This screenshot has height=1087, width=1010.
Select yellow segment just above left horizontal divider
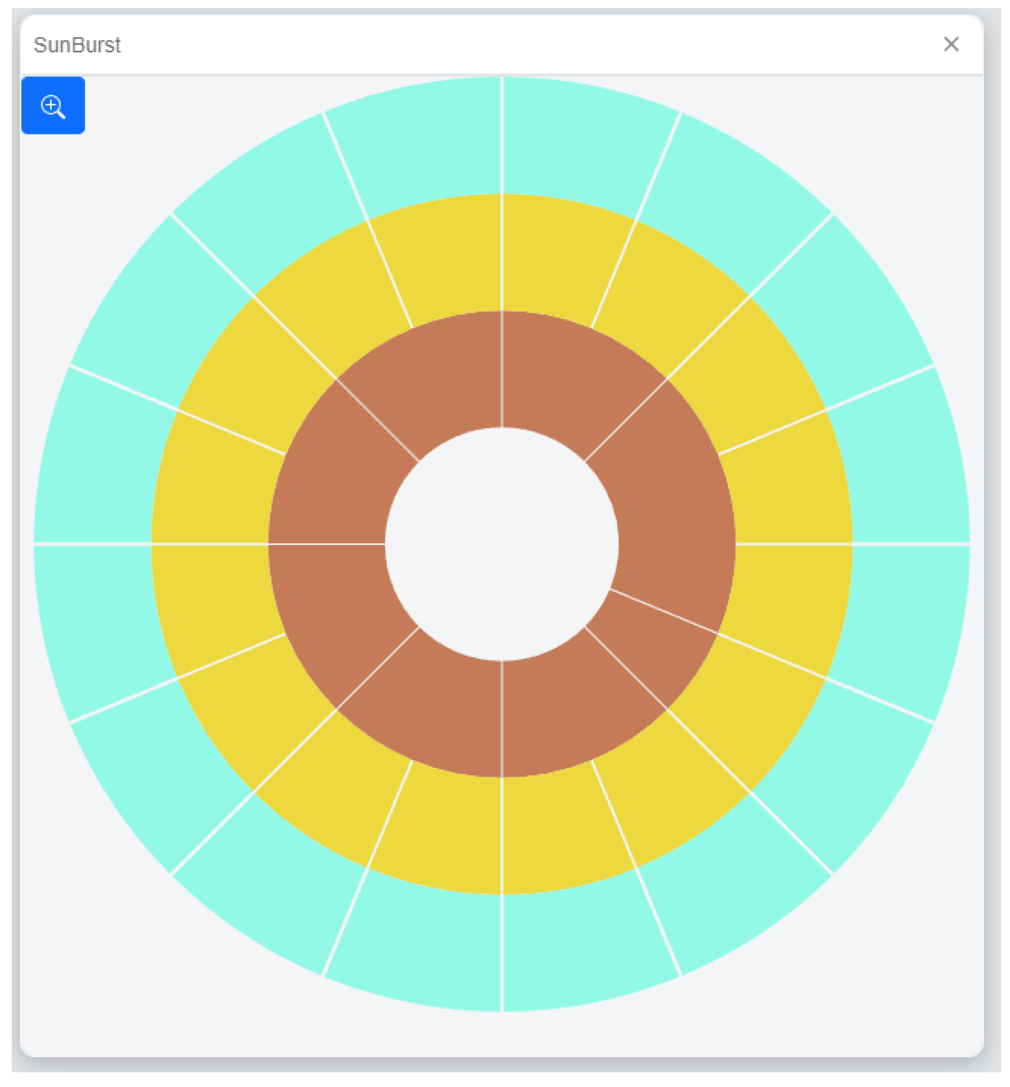[x=216, y=486]
